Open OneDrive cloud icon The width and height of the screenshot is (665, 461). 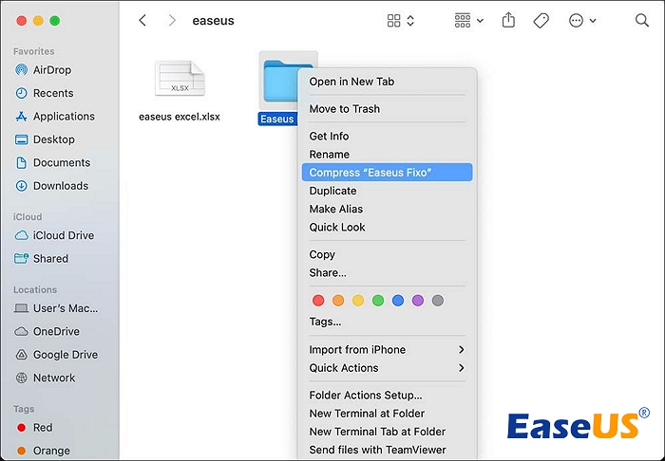pos(21,331)
